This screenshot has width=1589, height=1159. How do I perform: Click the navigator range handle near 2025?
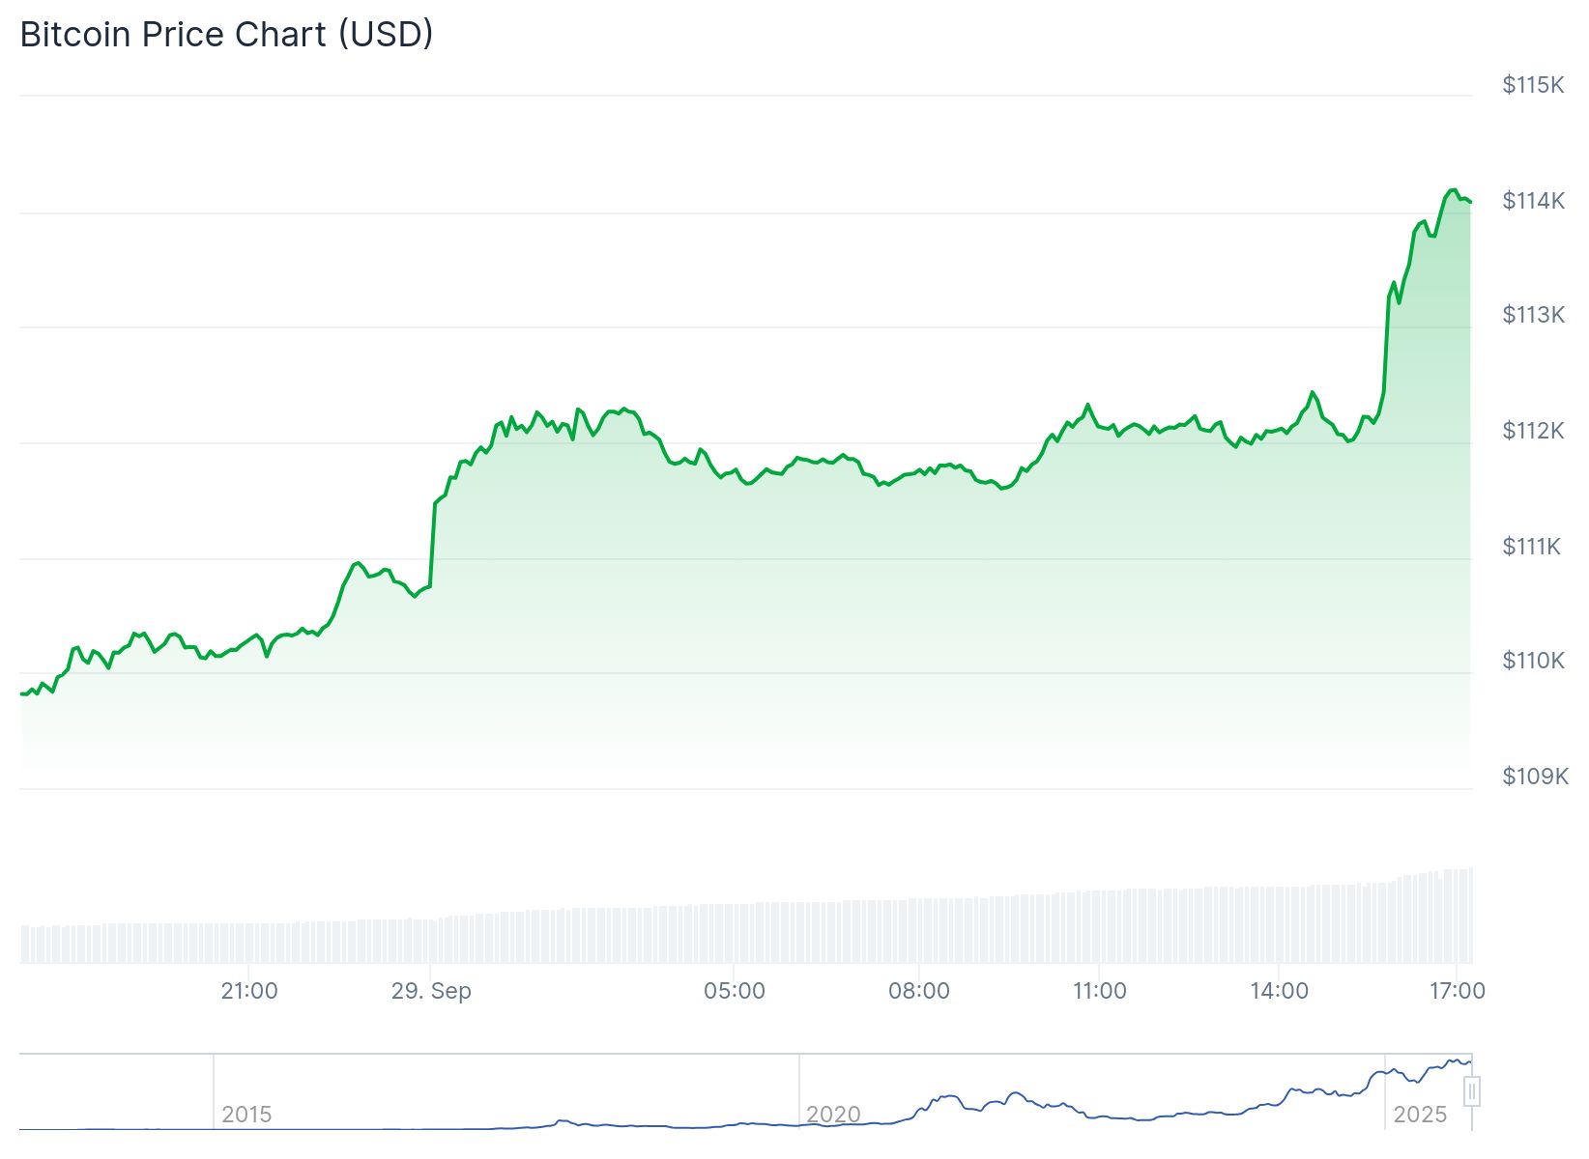[x=1472, y=1091]
